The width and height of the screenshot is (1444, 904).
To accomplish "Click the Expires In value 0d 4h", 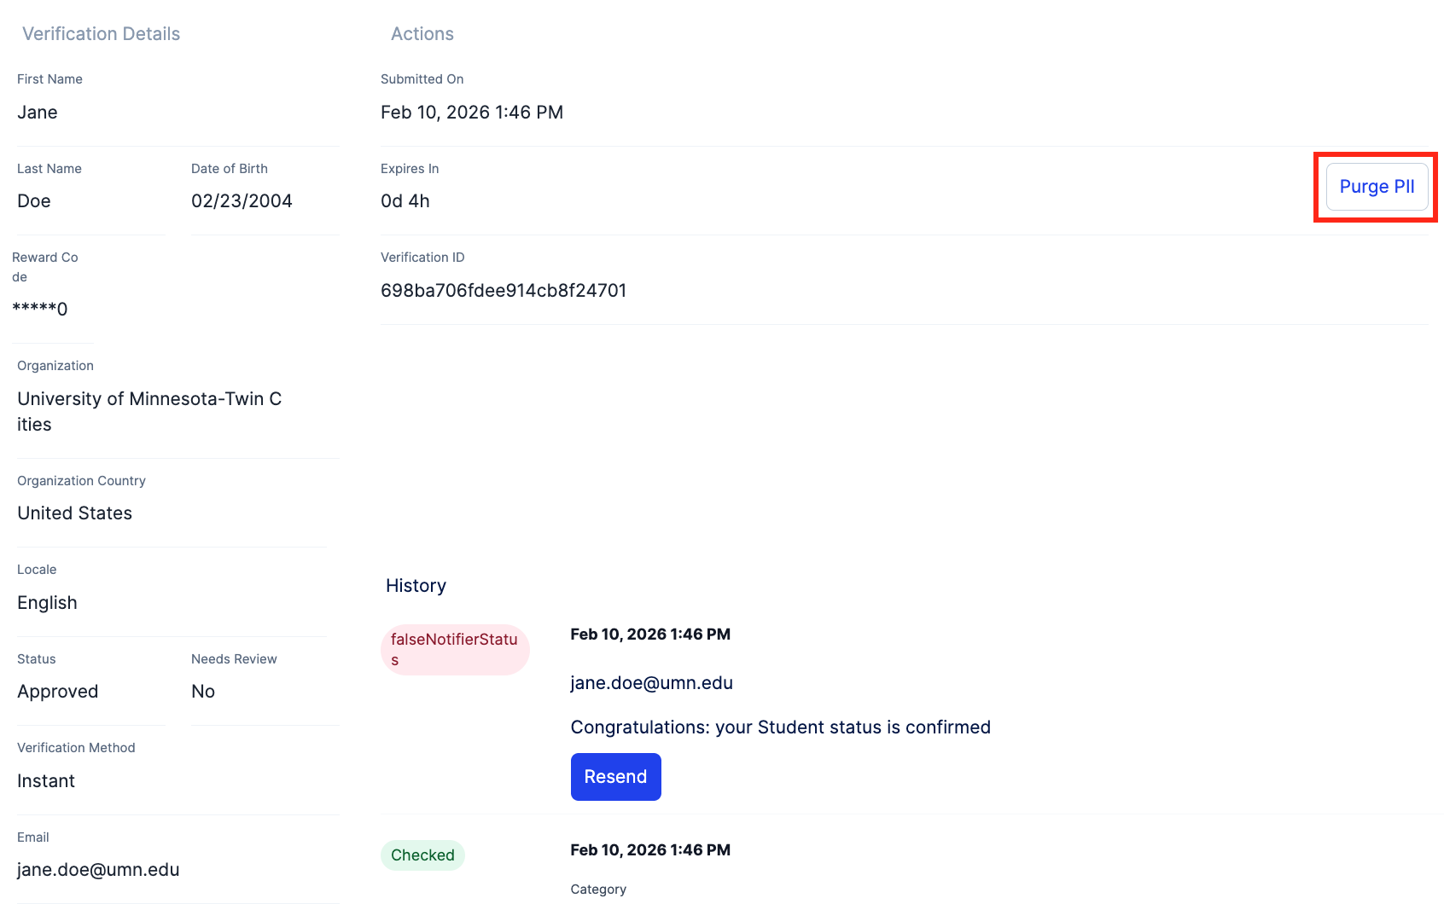I will (x=405, y=201).
